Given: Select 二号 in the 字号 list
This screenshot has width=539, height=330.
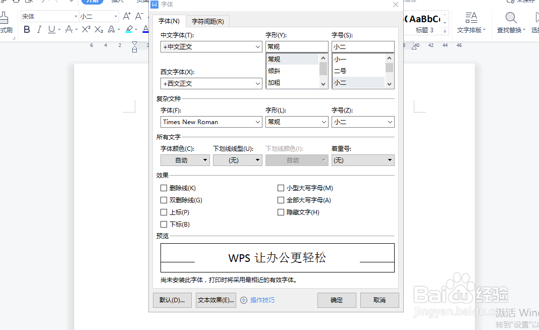Looking at the screenshot, I should [x=358, y=71].
